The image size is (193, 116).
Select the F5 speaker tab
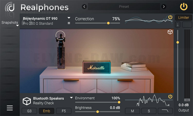(64, 111)
